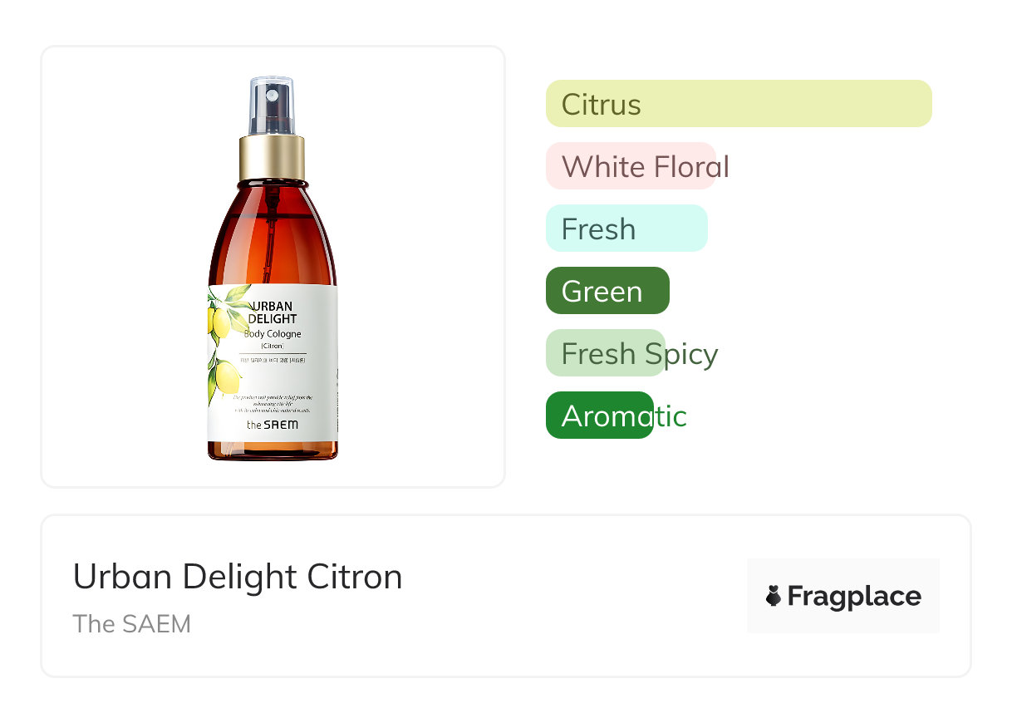Click the Fragplace wordmark text
This screenshot has width=1012, height=718.
point(854,596)
